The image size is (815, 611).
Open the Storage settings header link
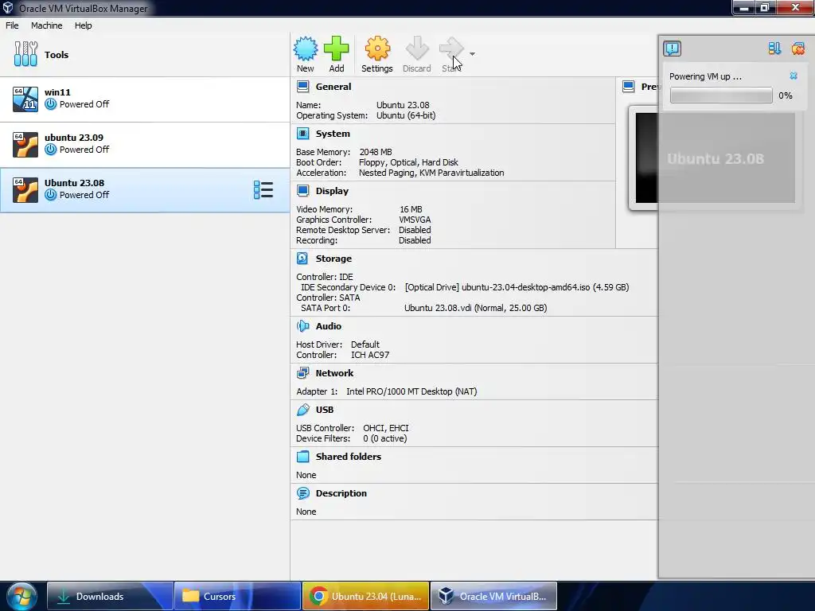point(333,259)
